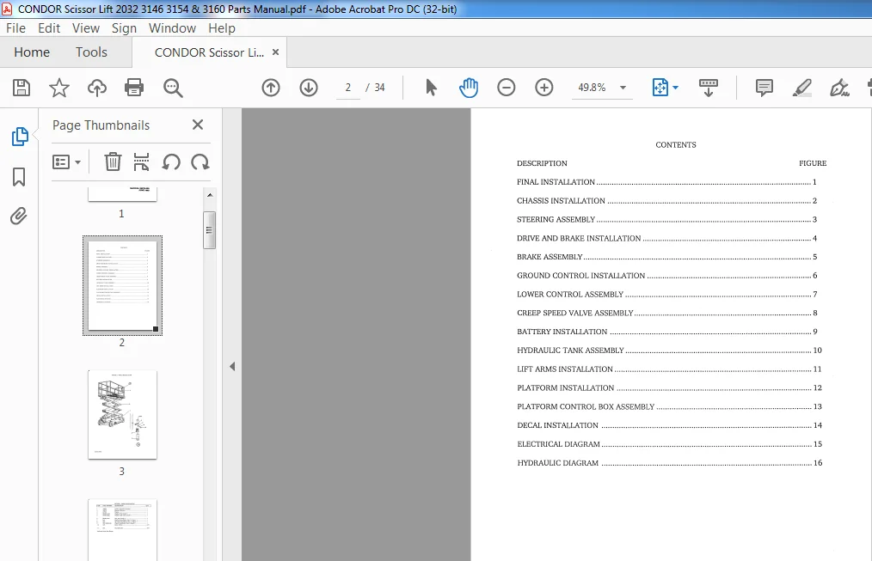
Task: Click the LIFT ARMS INSTALLATION entry
Action: 670,369
